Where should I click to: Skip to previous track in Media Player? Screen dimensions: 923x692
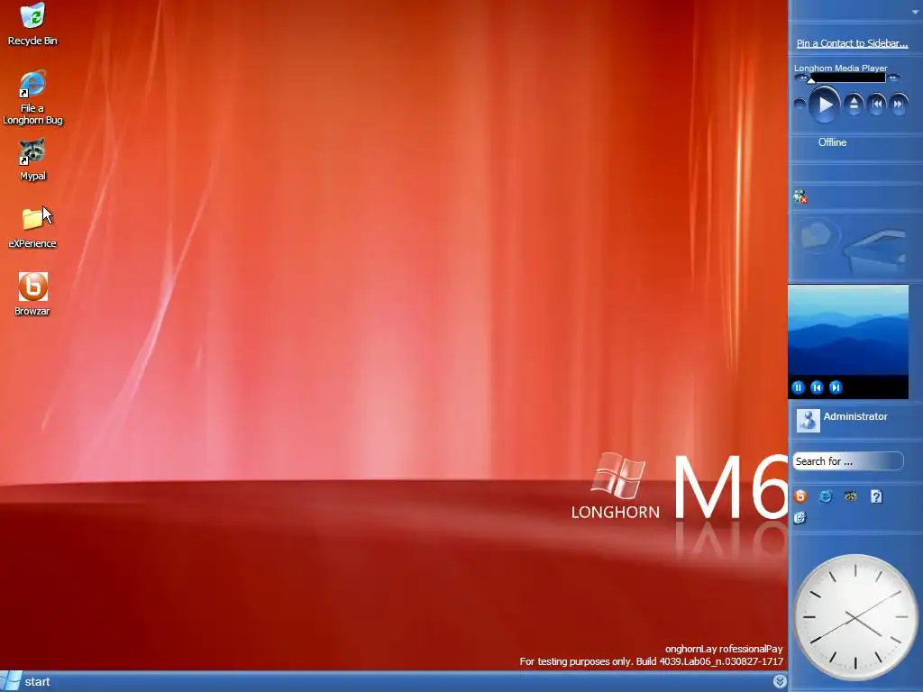[x=876, y=105]
